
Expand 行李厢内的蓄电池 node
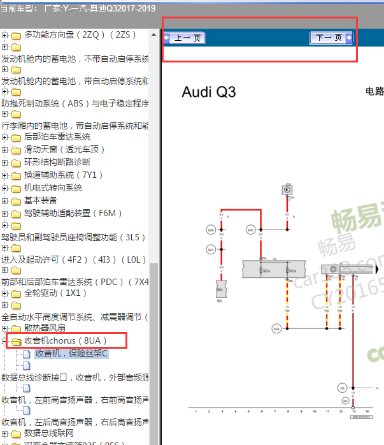pyautogui.click(x=4, y=114)
